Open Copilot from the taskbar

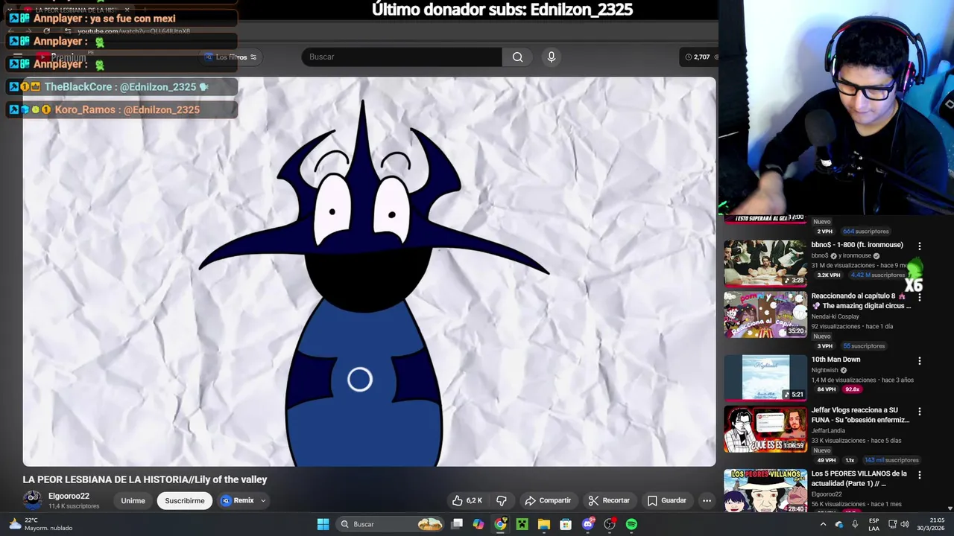tap(478, 524)
